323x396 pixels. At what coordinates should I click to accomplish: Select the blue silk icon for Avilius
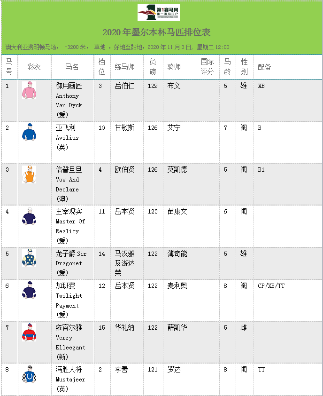[29, 132]
